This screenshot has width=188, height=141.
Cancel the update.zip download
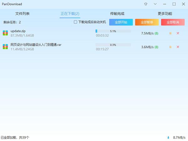coord(178,33)
